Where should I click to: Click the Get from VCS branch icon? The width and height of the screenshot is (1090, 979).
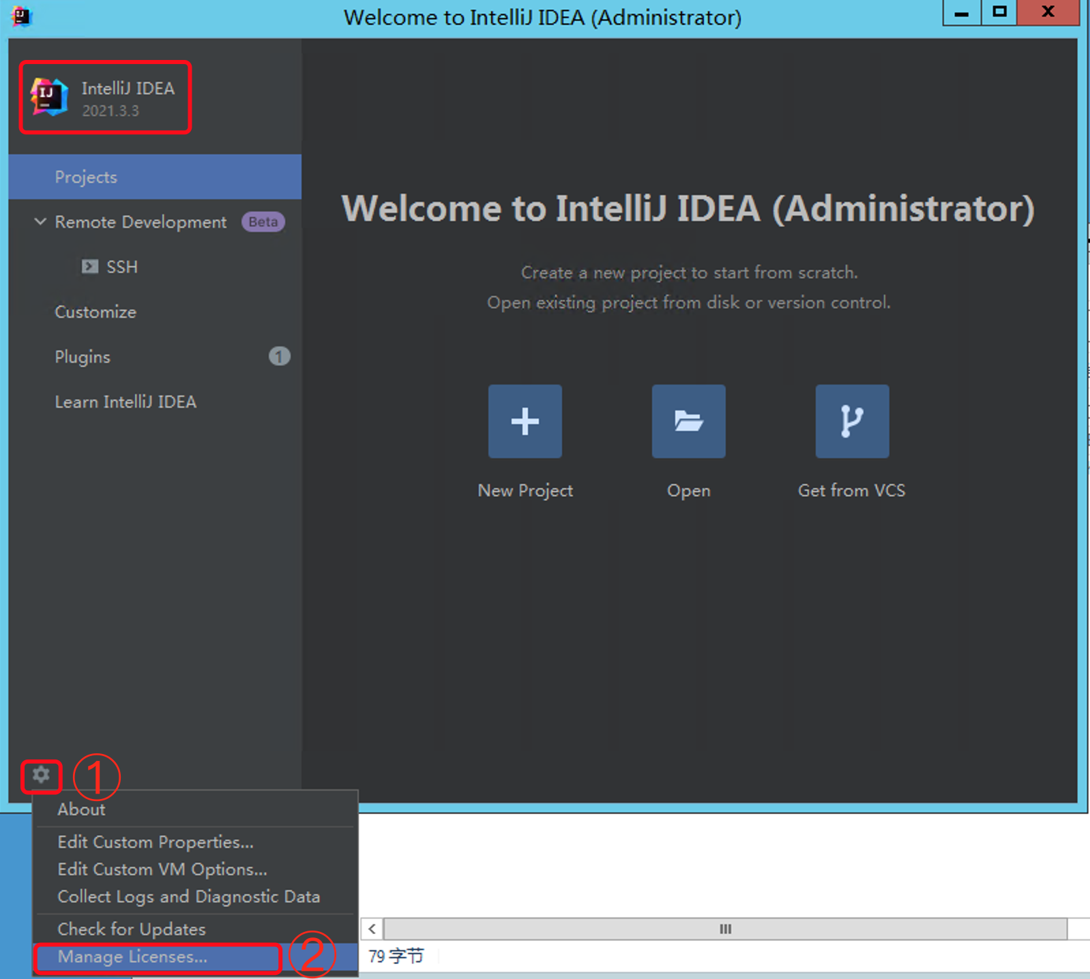(852, 421)
